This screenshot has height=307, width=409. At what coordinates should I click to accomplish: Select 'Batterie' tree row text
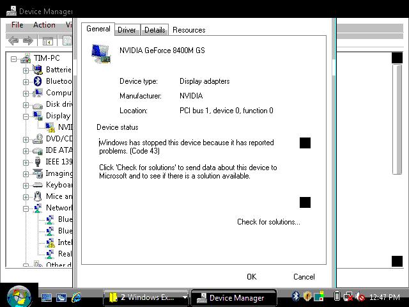click(x=58, y=70)
